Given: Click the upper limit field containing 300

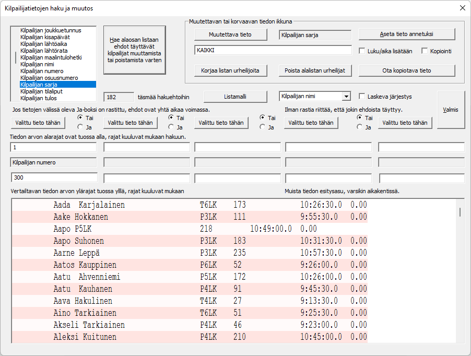Looking at the screenshot, I should (x=53, y=178).
